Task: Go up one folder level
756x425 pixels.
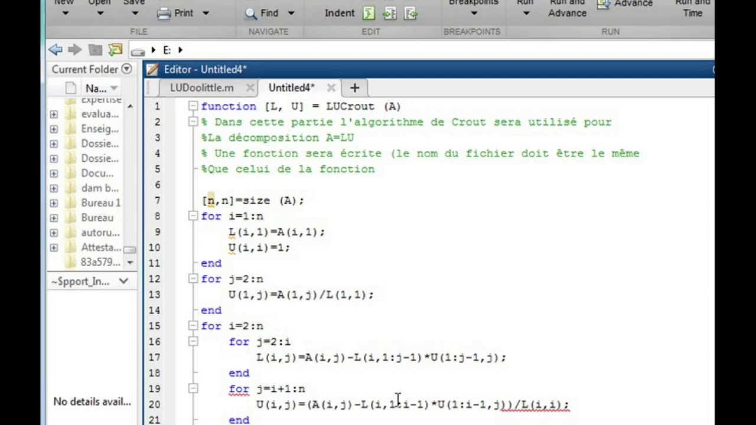Action: (94, 50)
